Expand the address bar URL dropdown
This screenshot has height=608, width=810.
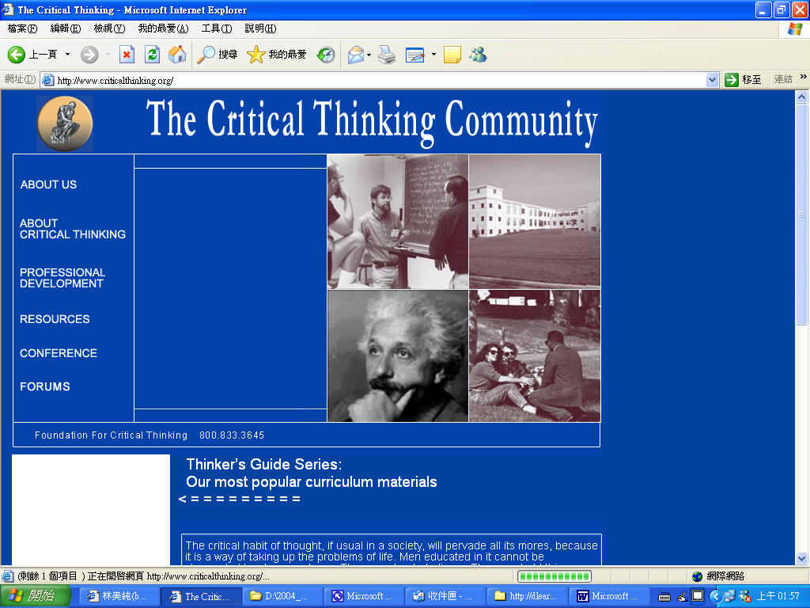point(713,80)
